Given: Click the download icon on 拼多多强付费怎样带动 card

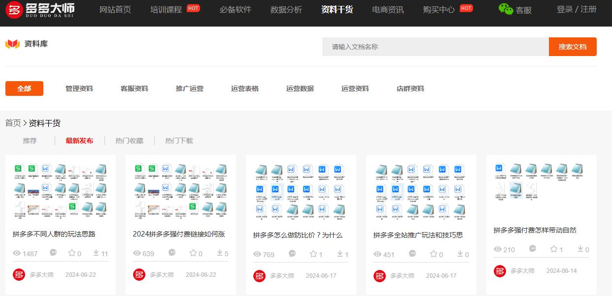Looking at the screenshot, I should [x=580, y=249].
